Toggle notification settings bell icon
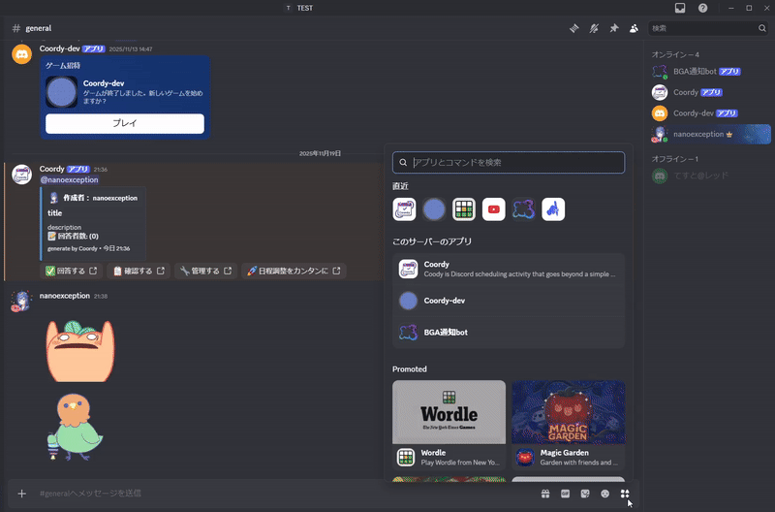Screen dimensions: 775x512 (594, 28)
